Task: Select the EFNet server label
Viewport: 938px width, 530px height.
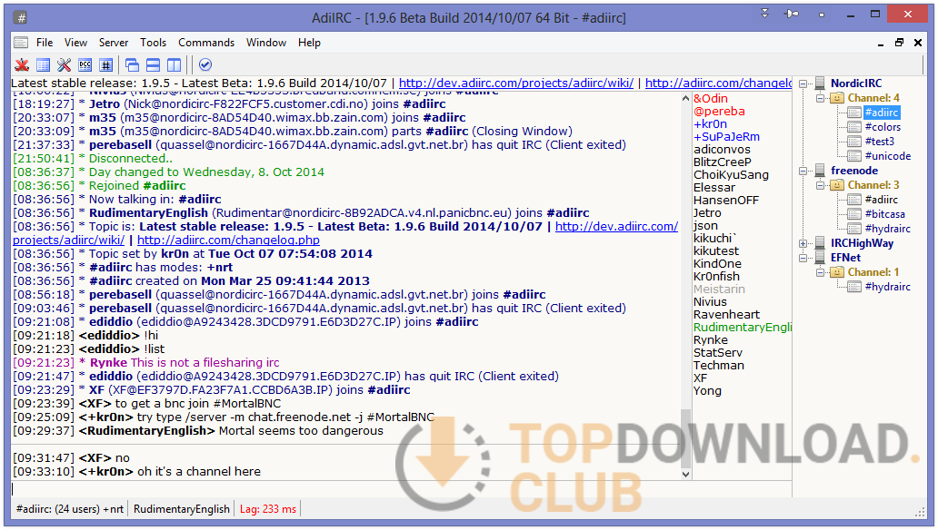Action: [x=846, y=258]
